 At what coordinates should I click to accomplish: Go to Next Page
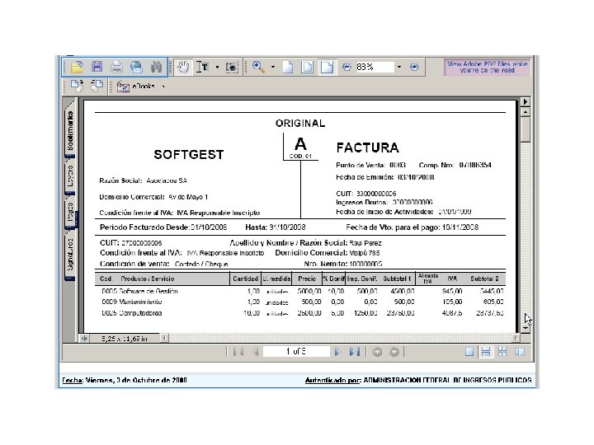click(337, 352)
